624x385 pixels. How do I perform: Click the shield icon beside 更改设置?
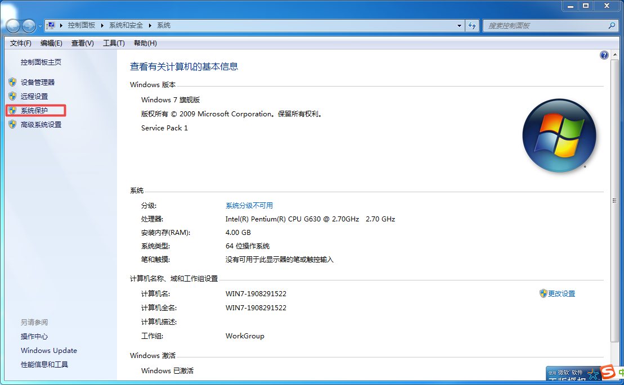click(543, 293)
